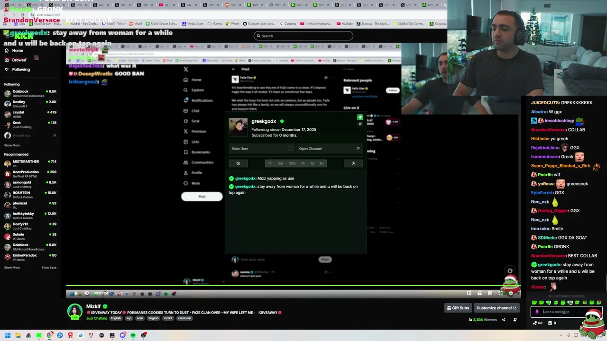The width and height of the screenshot is (607, 341).
Task: Click the copy icon below pin on user card
Action: pyautogui.click(x=360, y=124)
